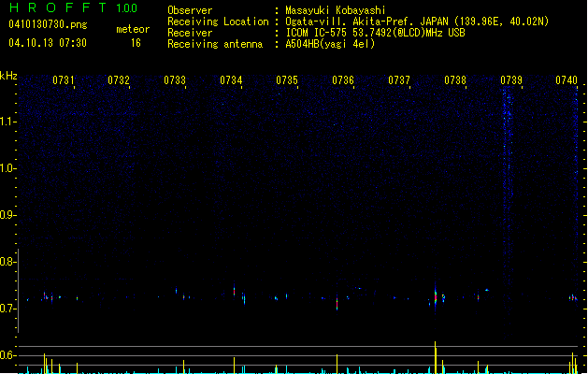The width and height of the screenshot is (588, 374).
Task: Click the antenna value A504HB(yagi 4el)
Action: [x=330, y=44]
